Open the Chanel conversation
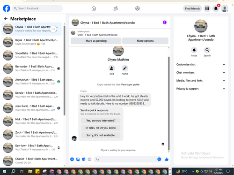Image resolution: width=234 pixels, height=175 pixels. tap(31, 161)
